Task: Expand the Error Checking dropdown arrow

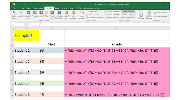Action: pos(136,14)
